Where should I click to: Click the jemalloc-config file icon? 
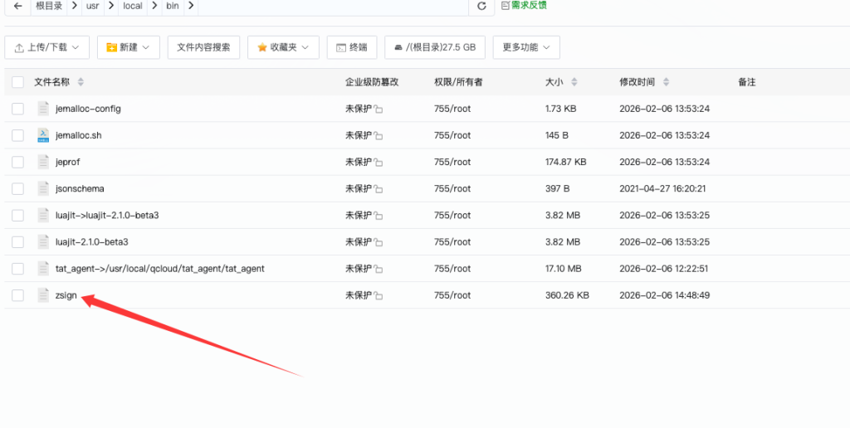tap(43, 109)
